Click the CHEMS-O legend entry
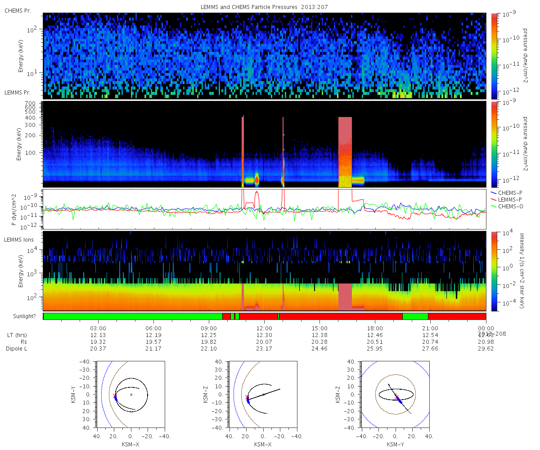The width and height of the screenshot is (540, 450). coord(507,206)
